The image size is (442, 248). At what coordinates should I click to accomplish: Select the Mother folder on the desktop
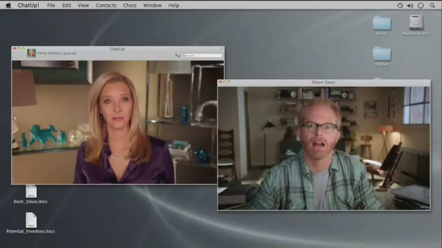[x=382, y=55]
